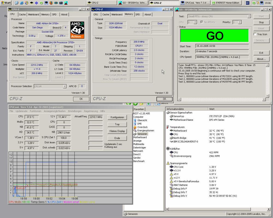Click the chip icon next to Sensor Eigenschaften
273x218 pixels.
168,113
